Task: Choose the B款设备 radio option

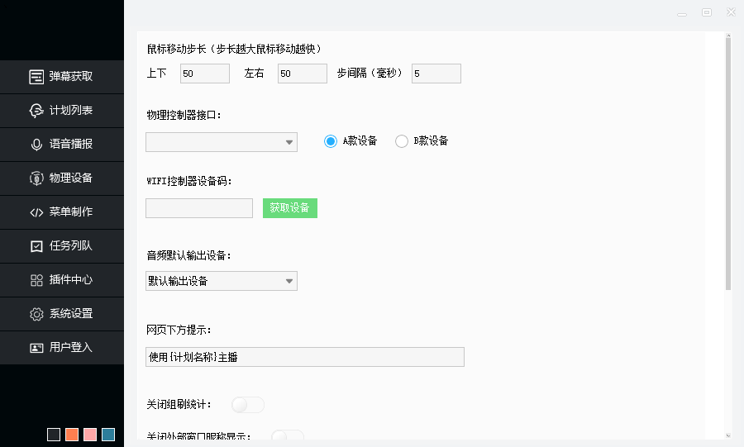Action: [402, 141]
